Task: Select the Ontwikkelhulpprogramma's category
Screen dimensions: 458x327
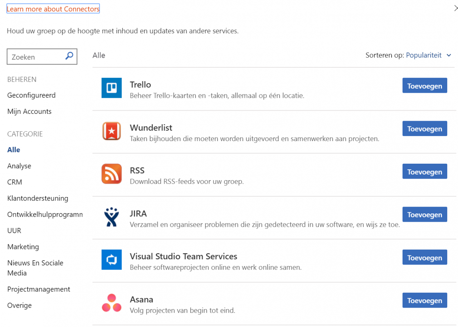Action: [x=45, y=215]
